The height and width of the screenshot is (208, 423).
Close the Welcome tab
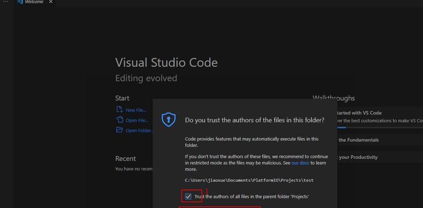pos(51,2)
